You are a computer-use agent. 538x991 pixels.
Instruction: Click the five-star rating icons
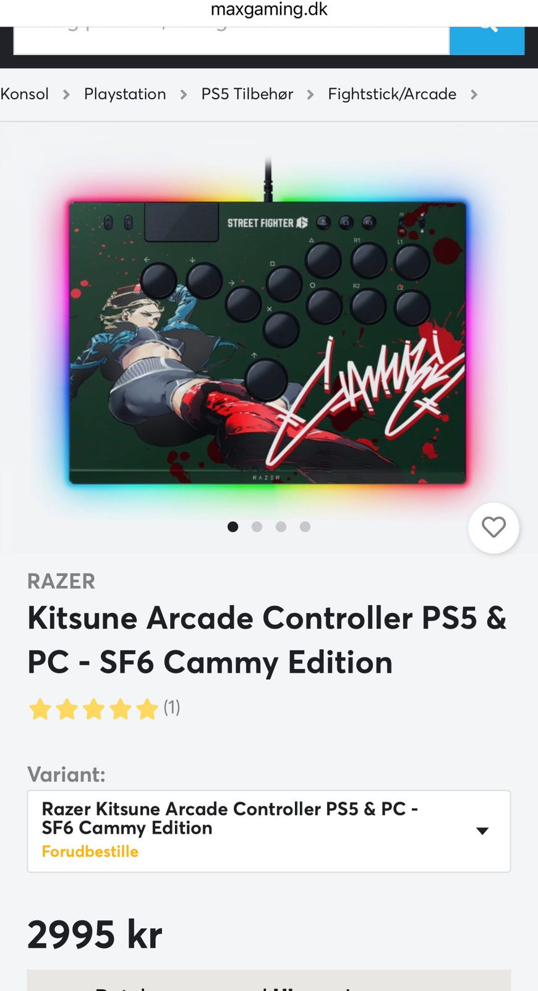[x=93, y=708]
